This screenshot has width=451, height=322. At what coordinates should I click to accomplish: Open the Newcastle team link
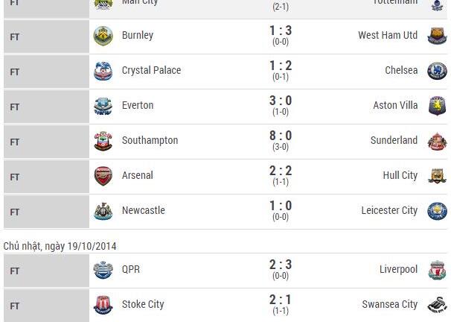(x=144, y=210)
